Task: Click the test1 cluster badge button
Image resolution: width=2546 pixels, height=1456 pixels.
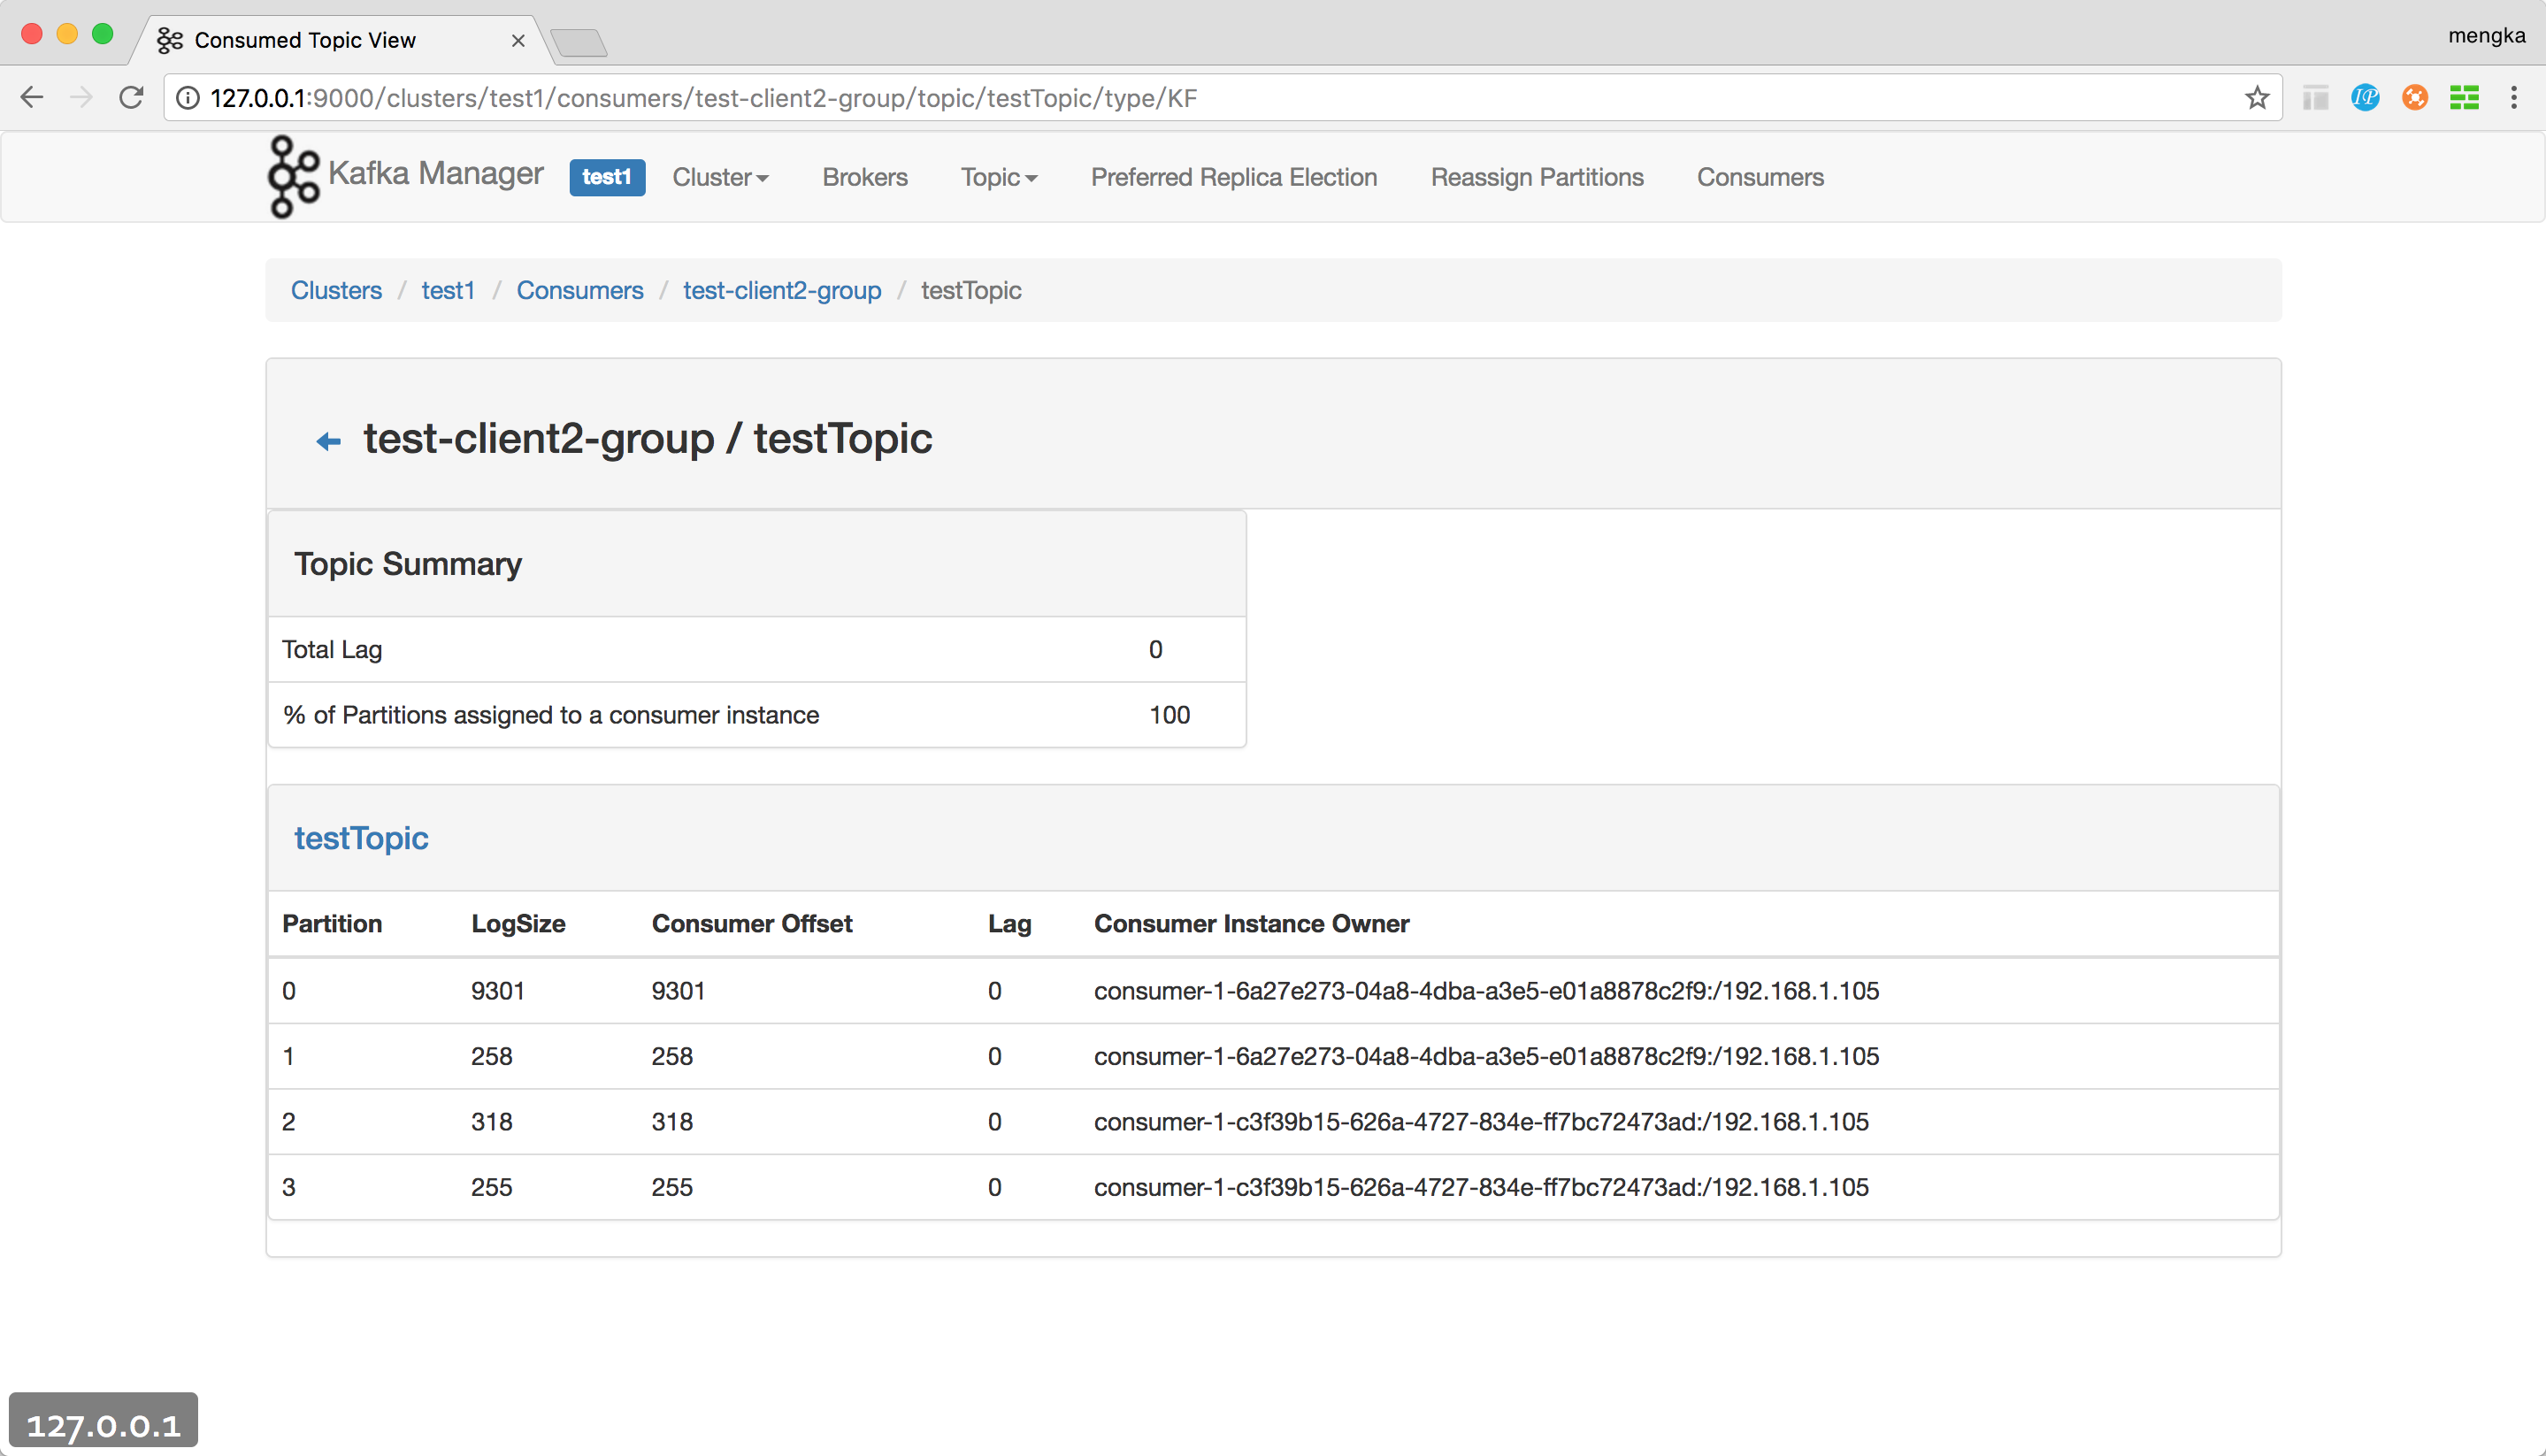Action: click(606, 177)
